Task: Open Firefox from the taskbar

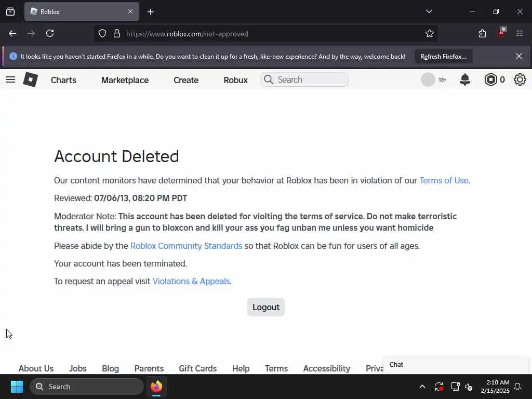Action: tap(156, 387)
